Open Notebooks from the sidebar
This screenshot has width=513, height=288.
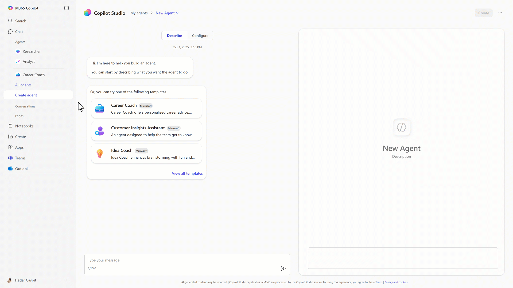(x=25, y=126)
